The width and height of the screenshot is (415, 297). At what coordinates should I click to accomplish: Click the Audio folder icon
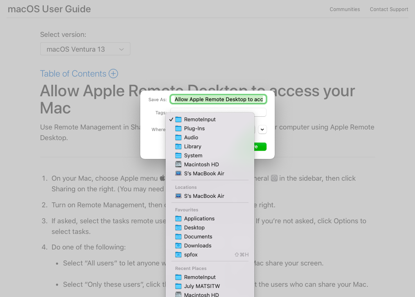tap(178, 138)
